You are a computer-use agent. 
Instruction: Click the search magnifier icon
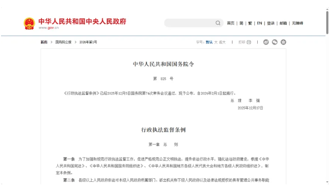(218, 23)
